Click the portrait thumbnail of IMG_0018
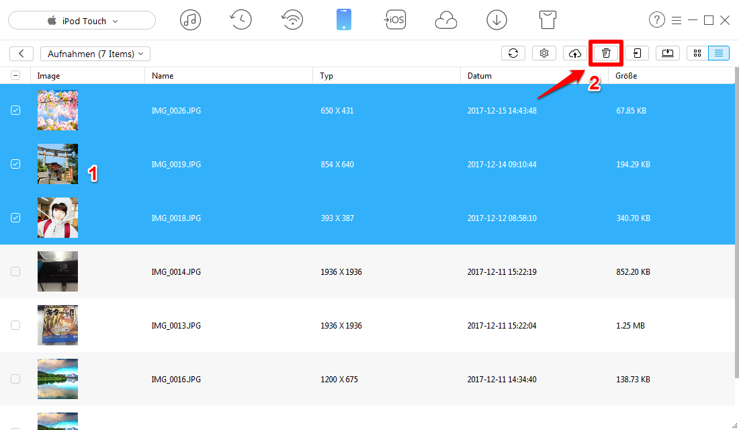 click(x=58, y=218)
